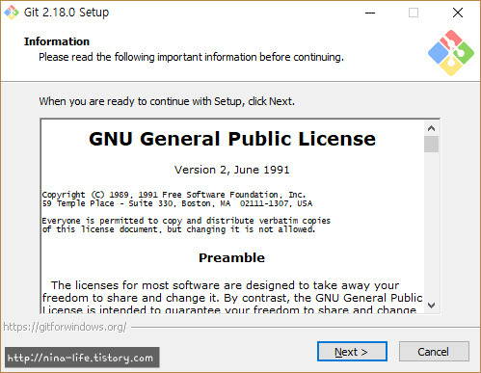The image size is (481, 373).
Task: Click the '59 Temple Place' address line
Action: (177, 203)
